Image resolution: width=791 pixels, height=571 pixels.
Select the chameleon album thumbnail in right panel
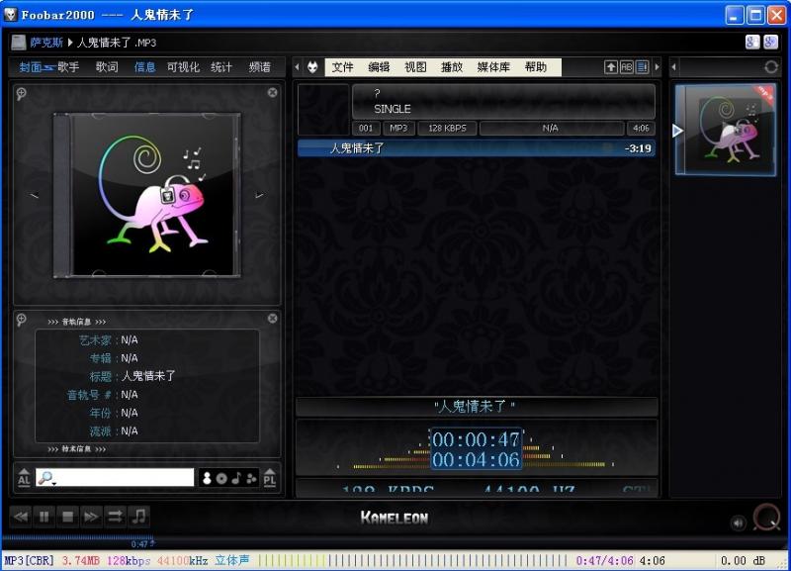[x=726, y=131]
